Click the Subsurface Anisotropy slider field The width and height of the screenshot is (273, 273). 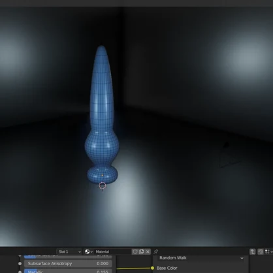point(68,264)
